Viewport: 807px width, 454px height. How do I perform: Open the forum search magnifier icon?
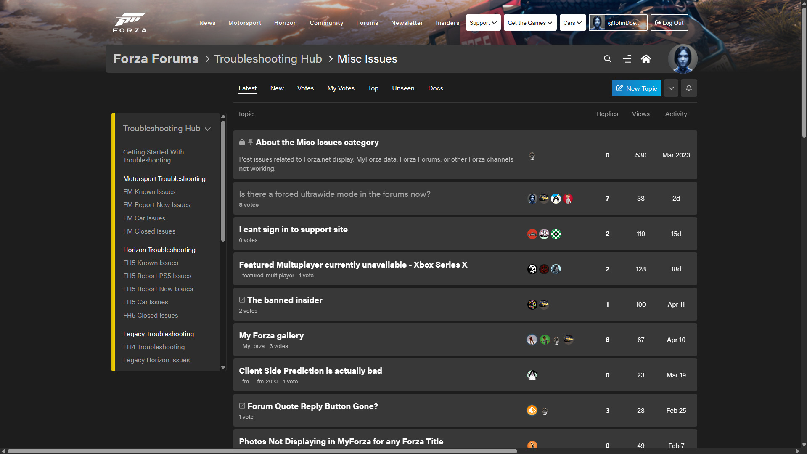coord(607,59)
